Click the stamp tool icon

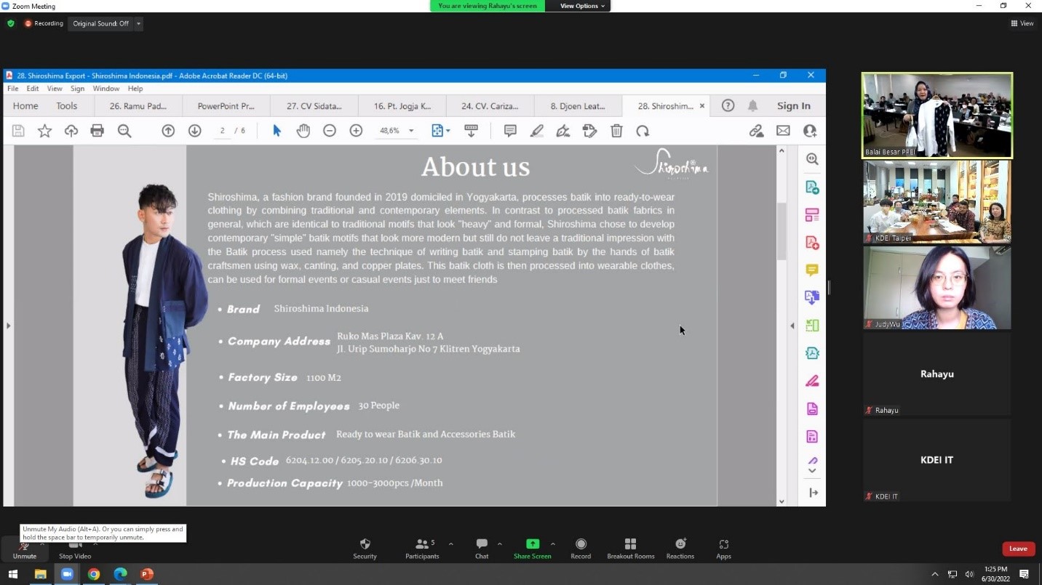tap(589, 131)
